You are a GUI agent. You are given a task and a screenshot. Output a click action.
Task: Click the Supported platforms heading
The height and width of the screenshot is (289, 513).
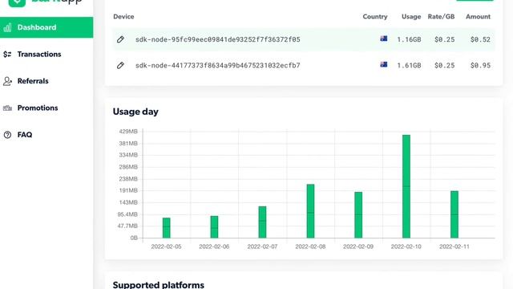[x=159, y=284]
